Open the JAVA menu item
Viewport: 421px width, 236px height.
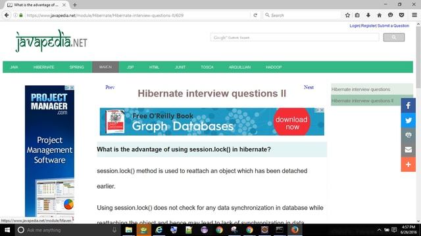[x=14, y=67]
